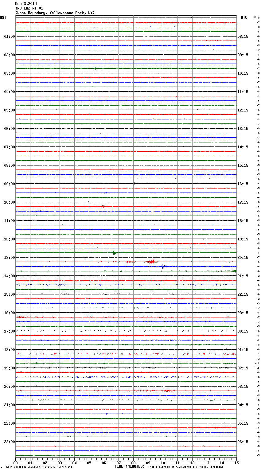Click the UTC time label "22:15"
Image resolution: width=261 pixels, height=471 pixels.
243,294
